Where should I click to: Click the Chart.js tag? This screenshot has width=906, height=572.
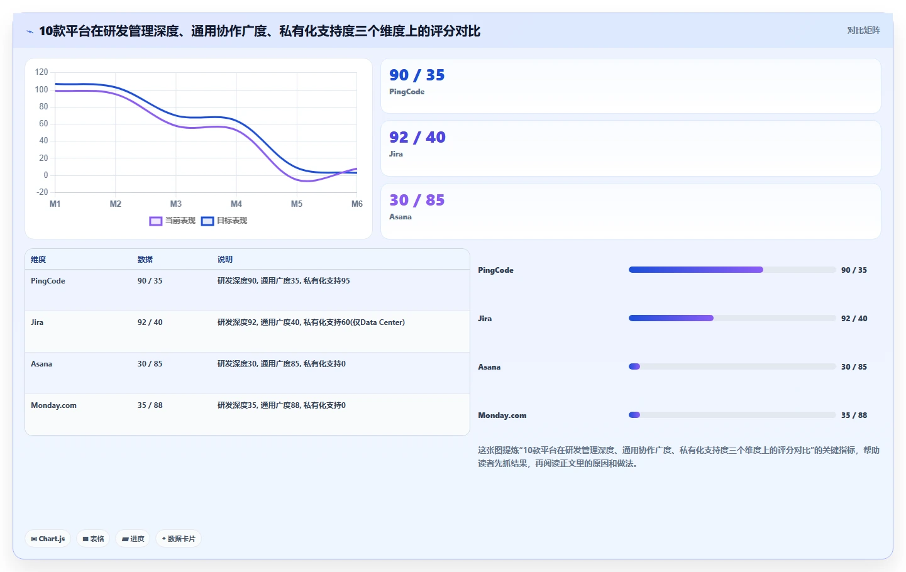pos(48,539)
